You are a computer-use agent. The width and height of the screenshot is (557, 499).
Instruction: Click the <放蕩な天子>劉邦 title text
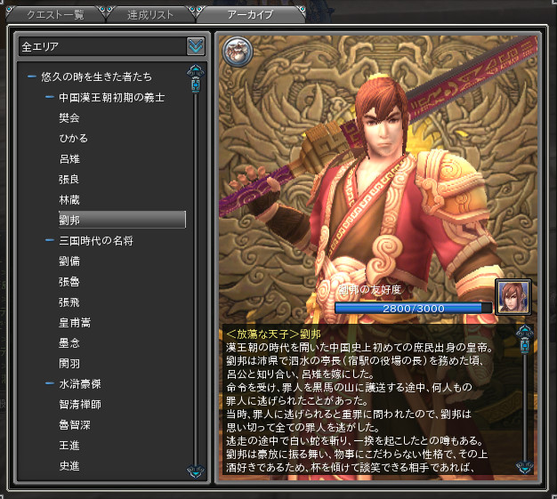click(x=273, y=334)
